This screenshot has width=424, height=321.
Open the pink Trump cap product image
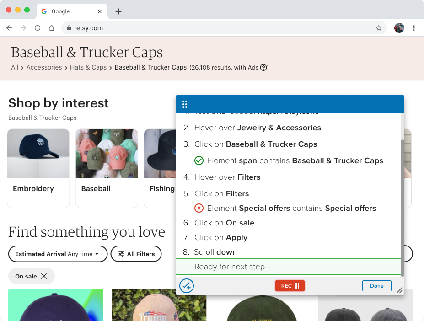point(159,305)
